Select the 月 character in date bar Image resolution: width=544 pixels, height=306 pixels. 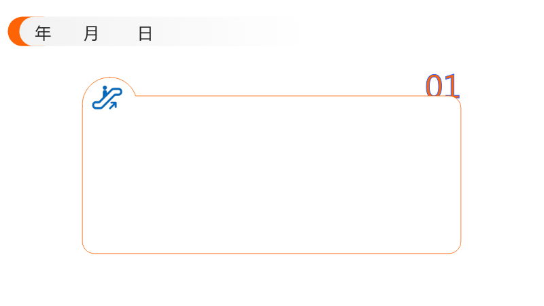click(91, 33)
